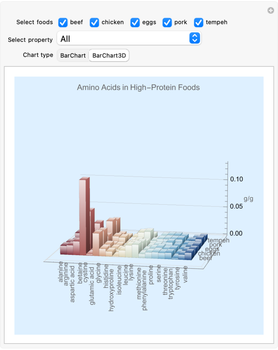Select the BarChart3D chart type
The image size is (278, 350).
109,55
